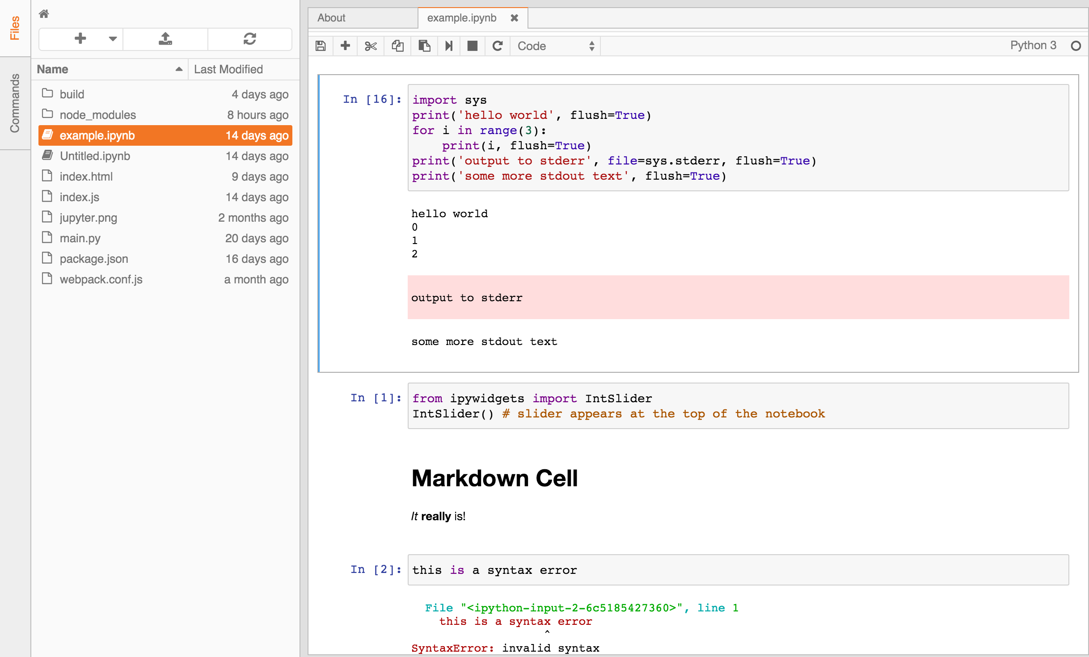Viewport: 1089px width, 657px height.
Task: Stop the kernel using the square icon
Action: click(x=473, y=46)
